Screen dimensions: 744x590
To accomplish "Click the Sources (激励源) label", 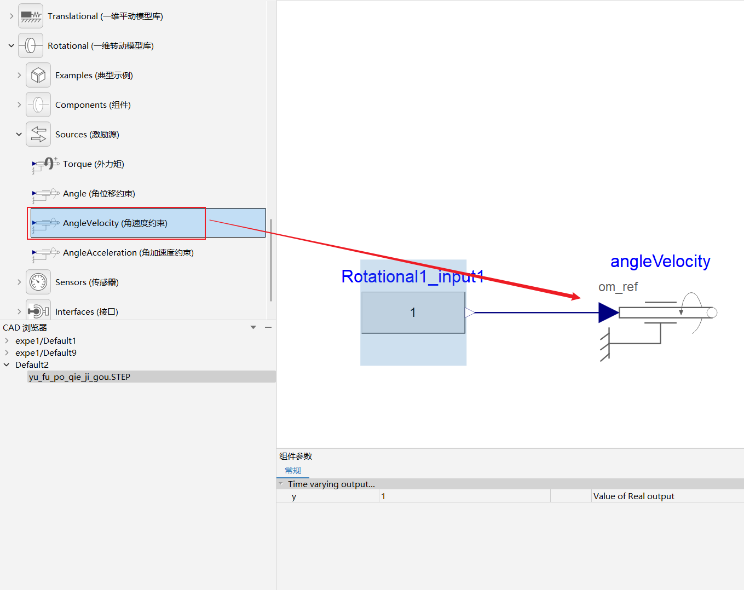I will point(87,135).
